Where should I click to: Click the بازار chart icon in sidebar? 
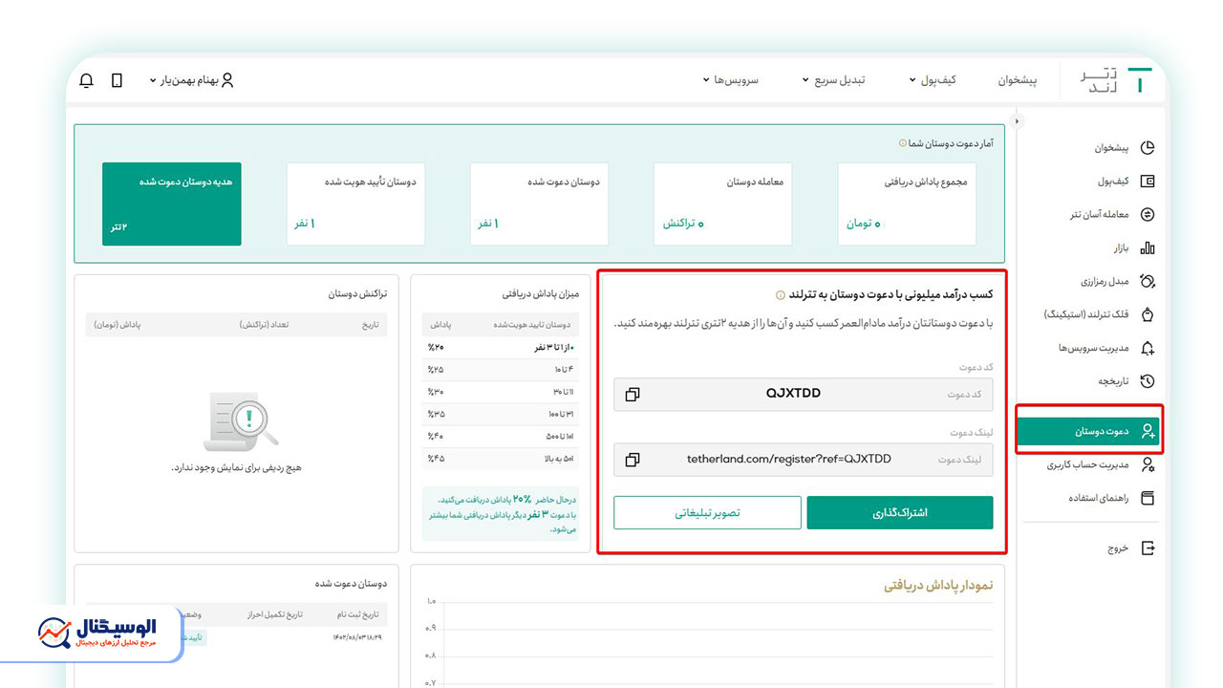tap(1148, 247)
